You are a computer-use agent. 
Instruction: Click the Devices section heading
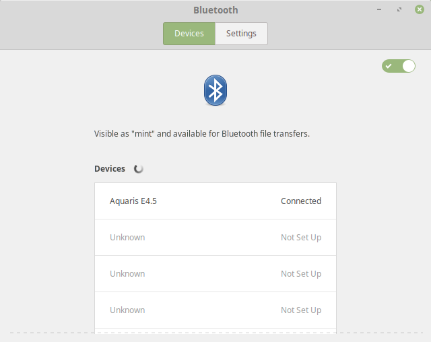click(x=110, y=169)
